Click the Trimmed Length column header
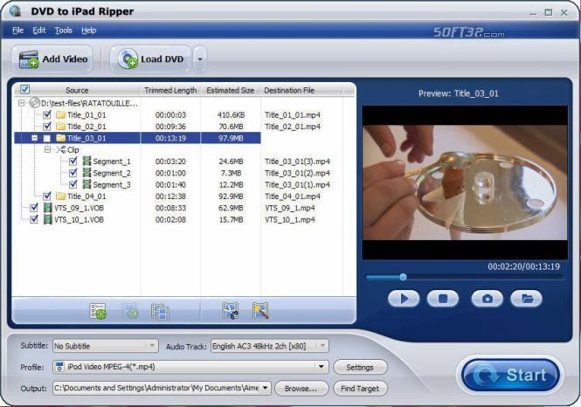This screenshot has width=581, height=407. (170, 90)
